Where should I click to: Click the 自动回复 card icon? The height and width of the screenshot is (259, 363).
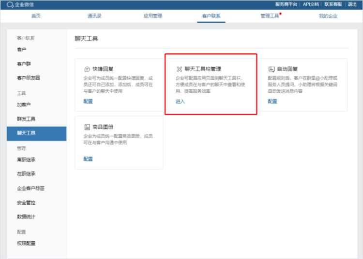tap(272, 69)
